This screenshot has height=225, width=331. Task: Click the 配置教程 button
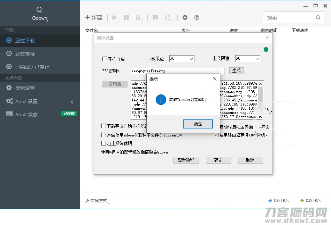(x=186, y=160)
